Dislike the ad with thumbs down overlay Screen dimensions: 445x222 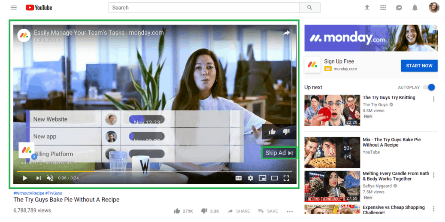coord(286,131)
